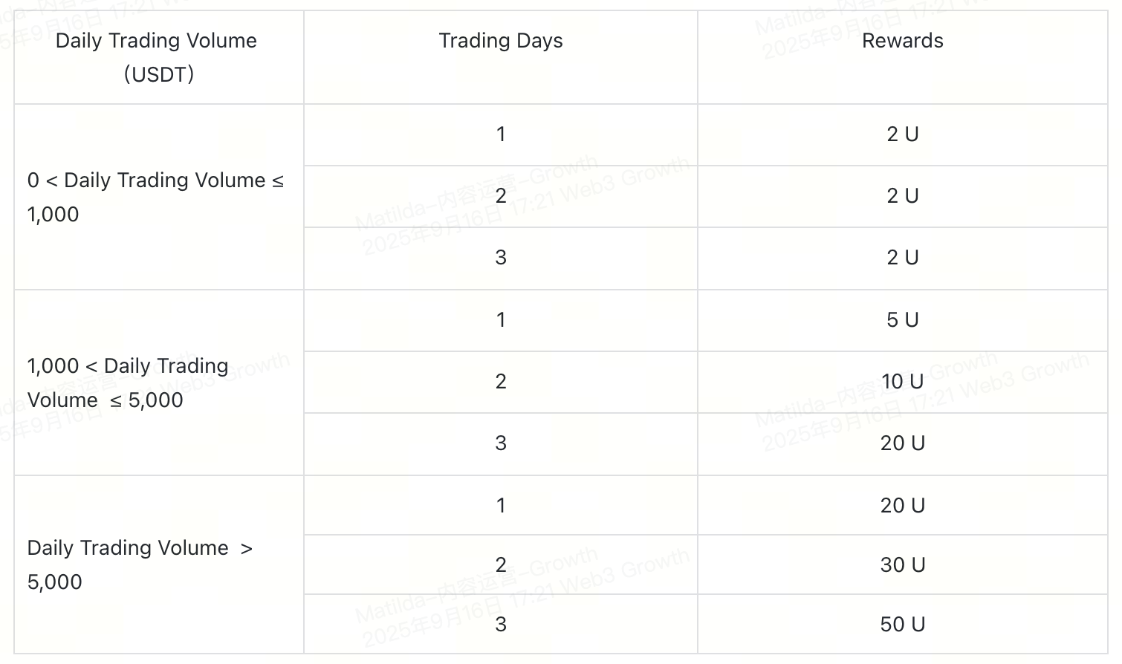The image size is (1122, 664).
Task: Select trading day 3 in the top tier
Action: pyautogui.click(x=501, y=624)
